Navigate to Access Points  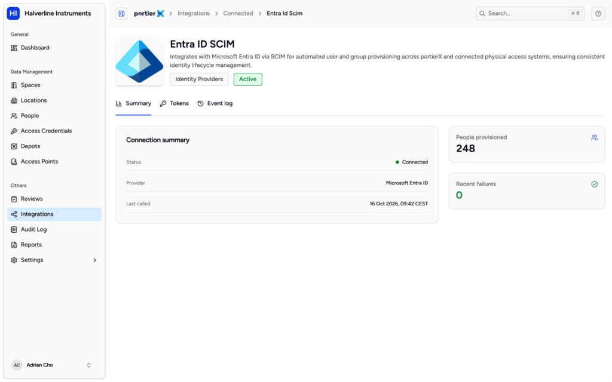[54, 161]
